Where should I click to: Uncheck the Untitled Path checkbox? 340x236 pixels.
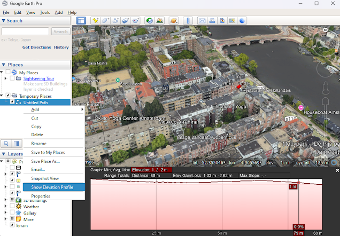[x=12, y=102]
